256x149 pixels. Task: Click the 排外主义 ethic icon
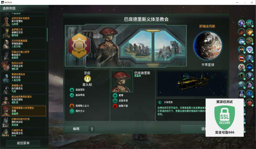(x=72, y=111)
